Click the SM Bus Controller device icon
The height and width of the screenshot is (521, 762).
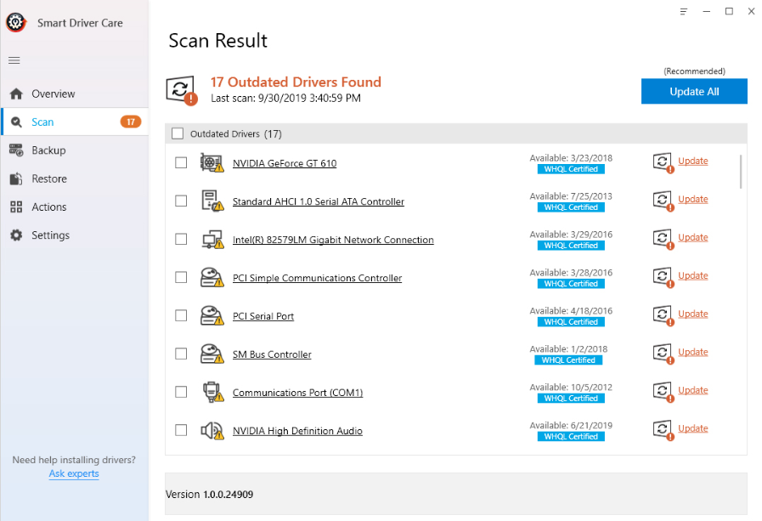coord(212,354)
